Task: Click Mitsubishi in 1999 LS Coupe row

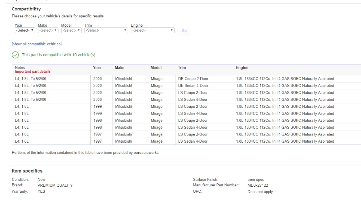Action: 123,106
